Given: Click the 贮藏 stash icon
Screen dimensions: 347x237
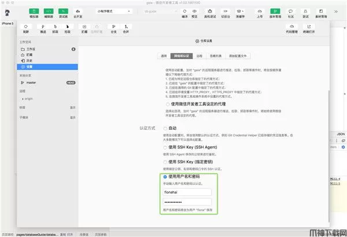Looking at the screenshot, I should pyautogui.click(x=84, y=27).
